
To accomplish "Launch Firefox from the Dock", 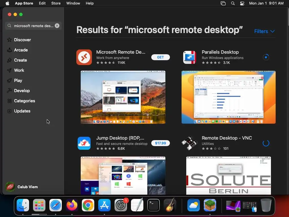I will [x=72, y=205].
